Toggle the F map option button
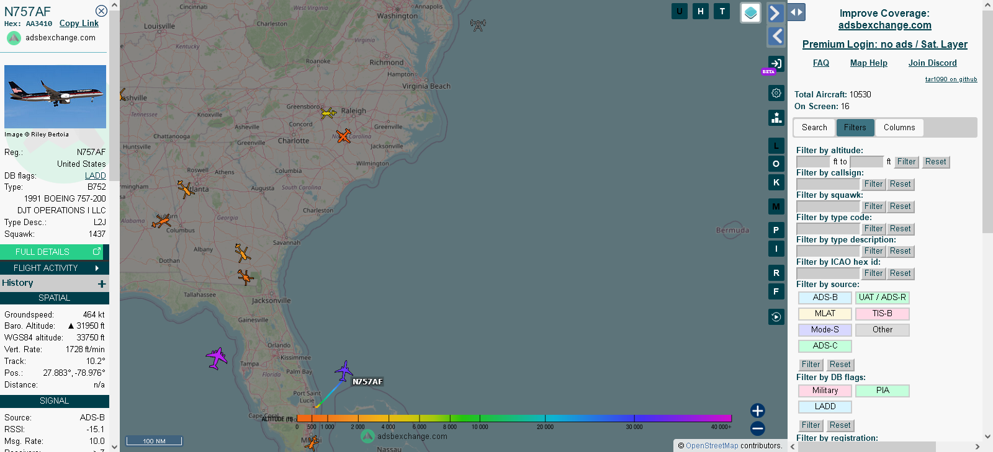 [x=776, y=291]
